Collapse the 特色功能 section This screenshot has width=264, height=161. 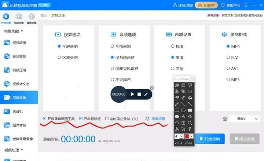[14, 31]
